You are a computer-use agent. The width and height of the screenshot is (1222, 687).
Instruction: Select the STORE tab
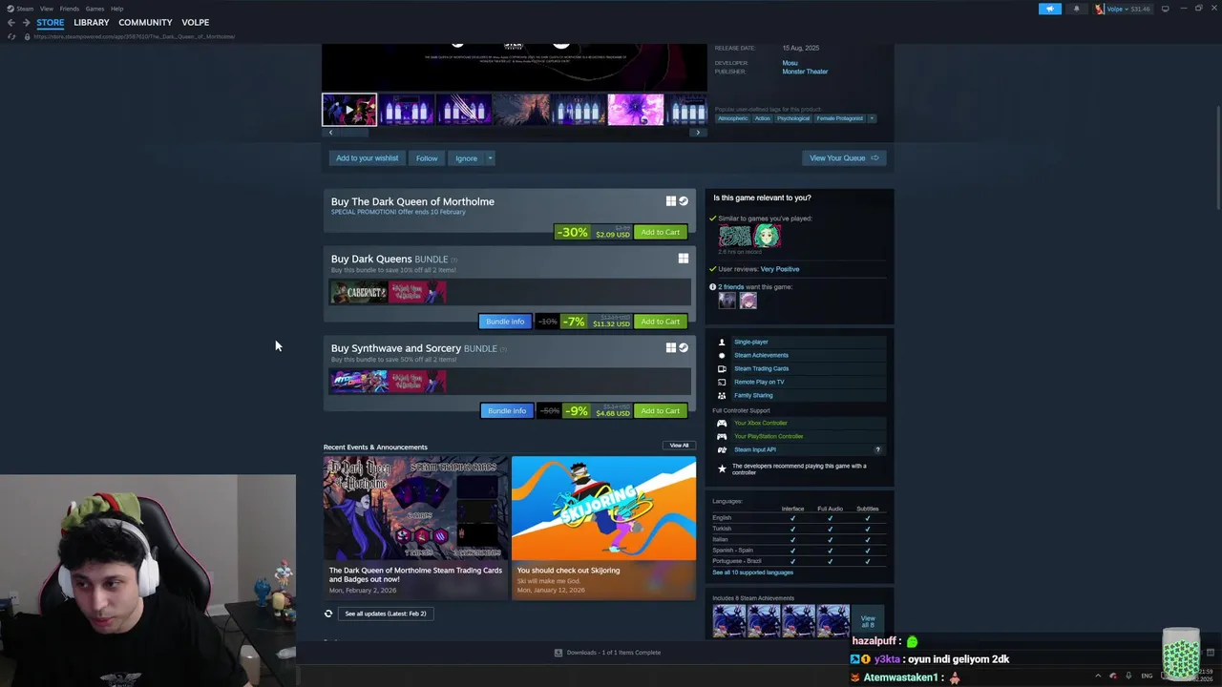(51, 22)
